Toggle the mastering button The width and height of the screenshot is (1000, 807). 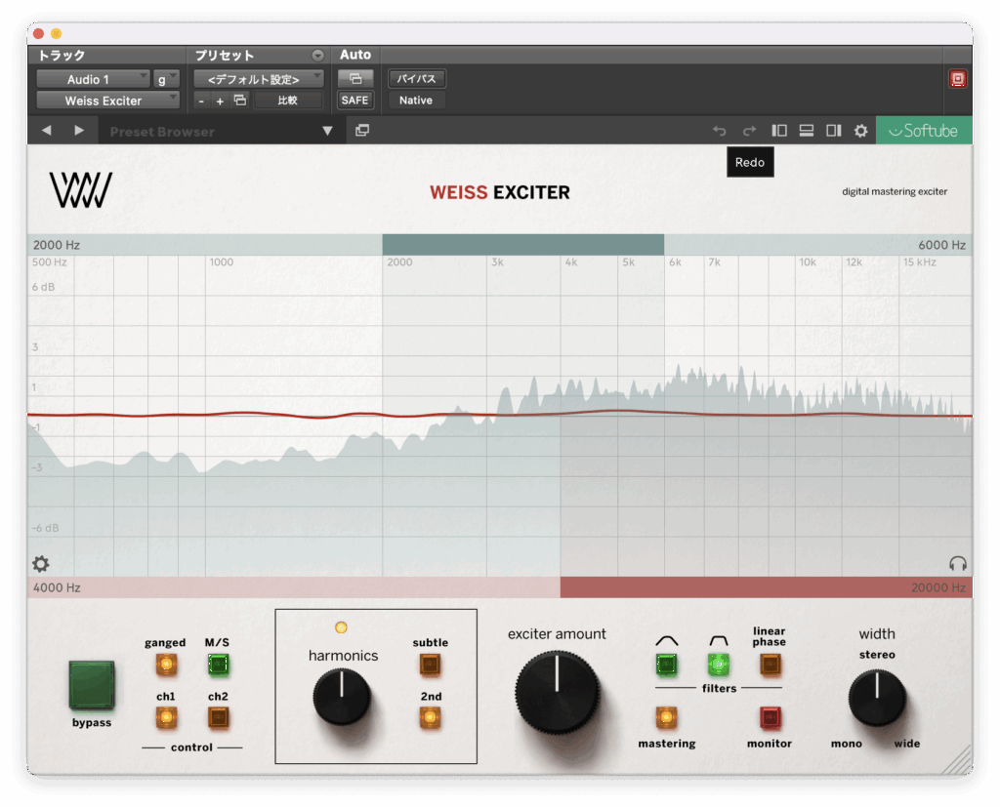pos(666,718)
